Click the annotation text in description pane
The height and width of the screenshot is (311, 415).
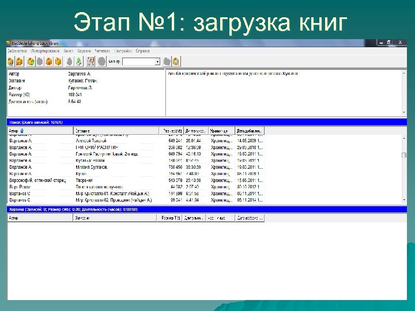point(233,74)
